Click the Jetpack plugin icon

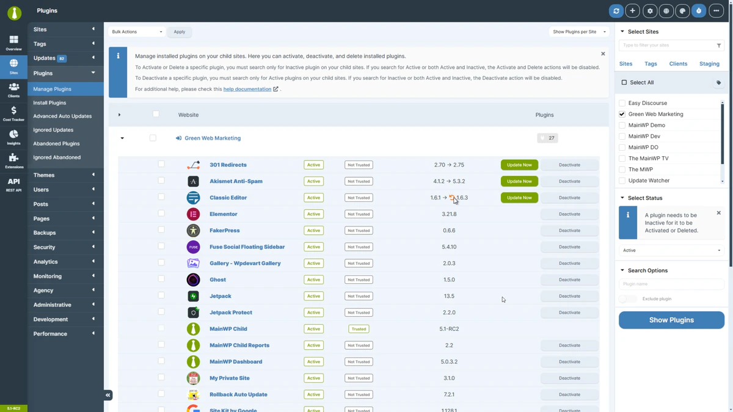click(193, 296)
